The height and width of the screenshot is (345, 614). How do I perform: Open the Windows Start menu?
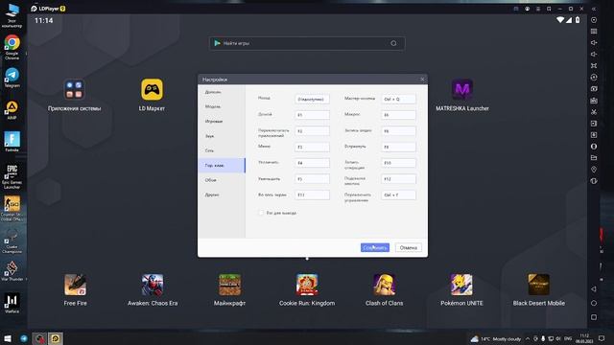click(x=8, y=338)
